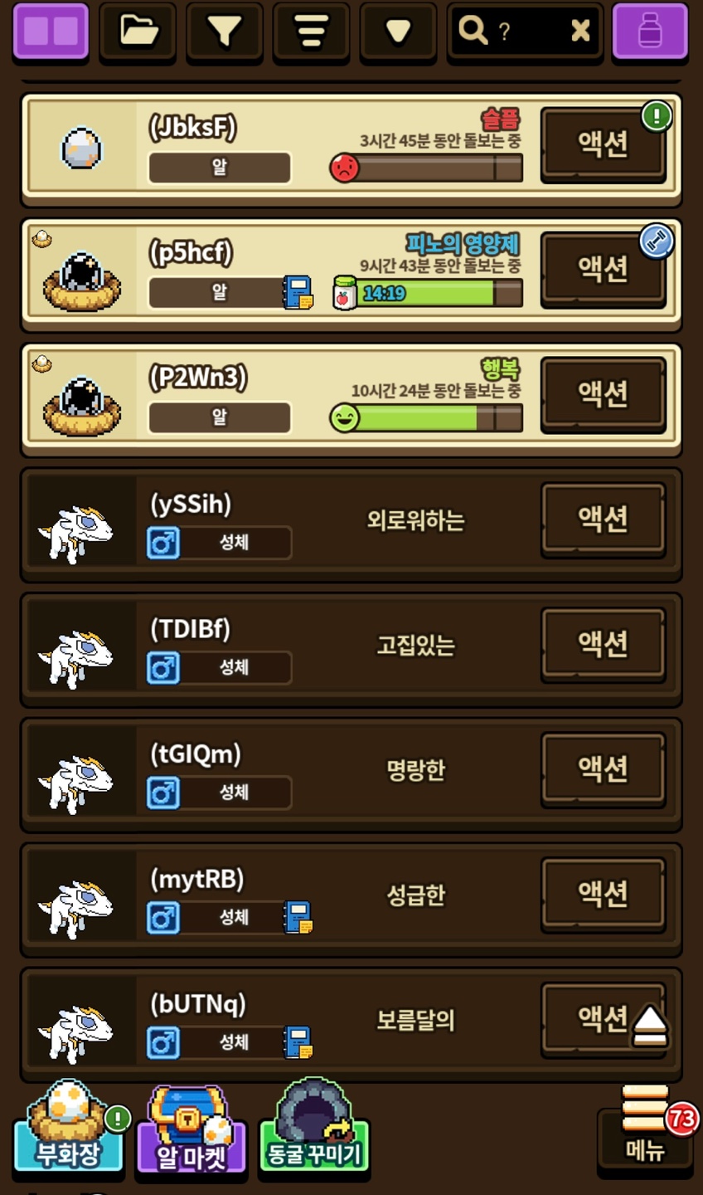
Task: Open the sort lines icon
Action: pos(311,32)
